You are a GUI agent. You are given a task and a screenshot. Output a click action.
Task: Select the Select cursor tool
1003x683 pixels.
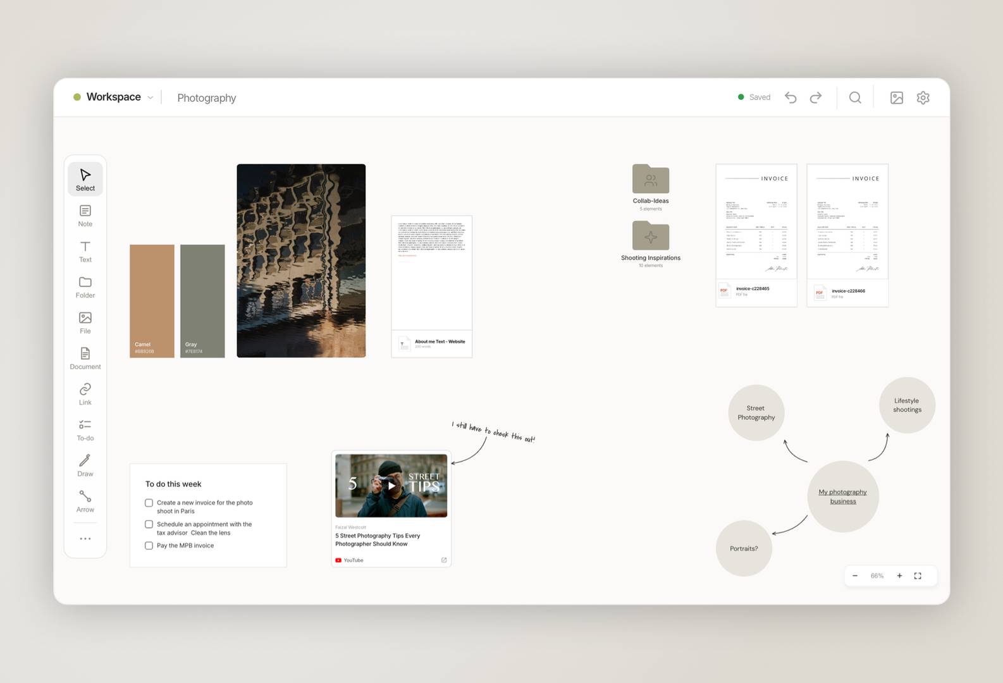[85, 179]
